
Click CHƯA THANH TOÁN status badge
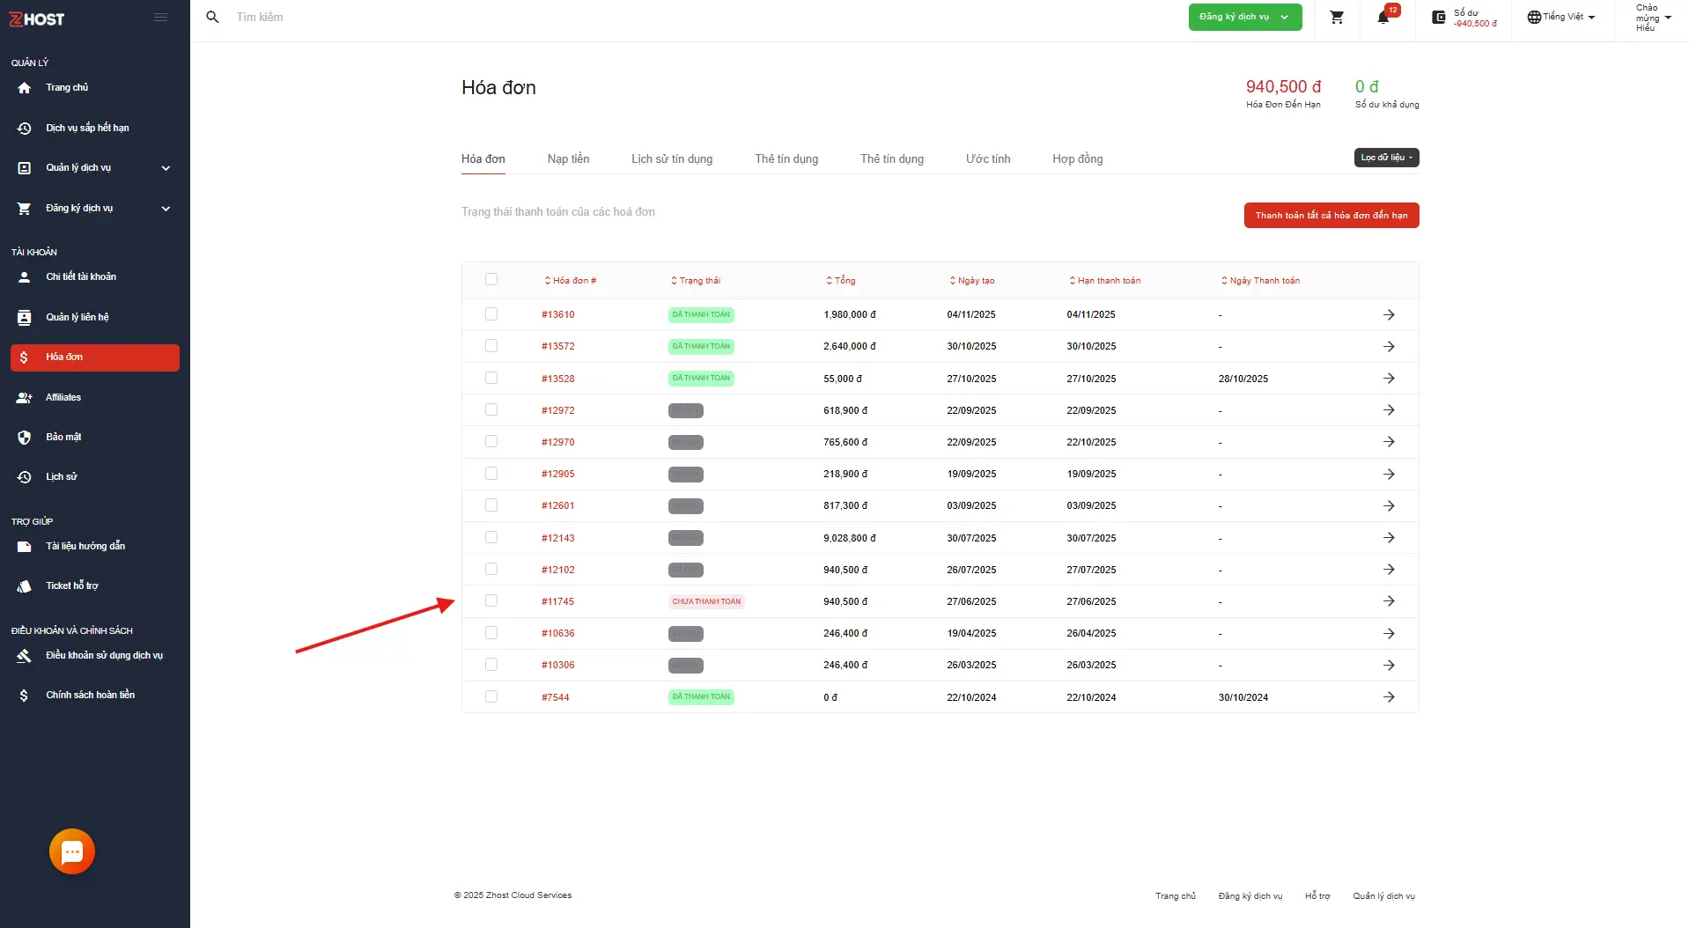click(x=707, y=602)
